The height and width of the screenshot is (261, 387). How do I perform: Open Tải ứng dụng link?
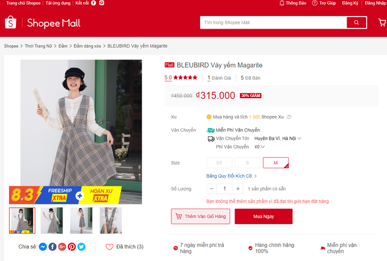(58, 3)
